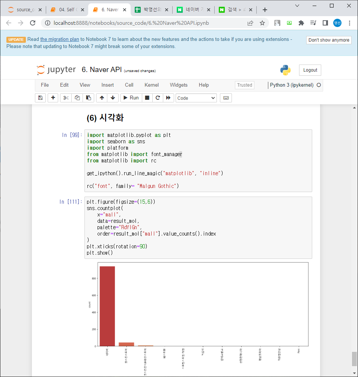This screenshot has height=377, width=358.
Task: Open the Help menu
Action: point(204,85)
